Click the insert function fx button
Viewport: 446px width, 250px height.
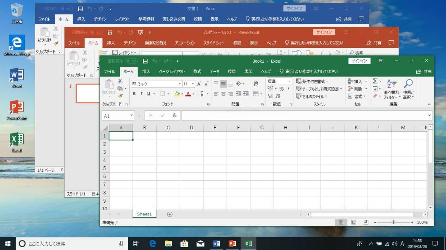pyautogui.click(x=174, y=115)
